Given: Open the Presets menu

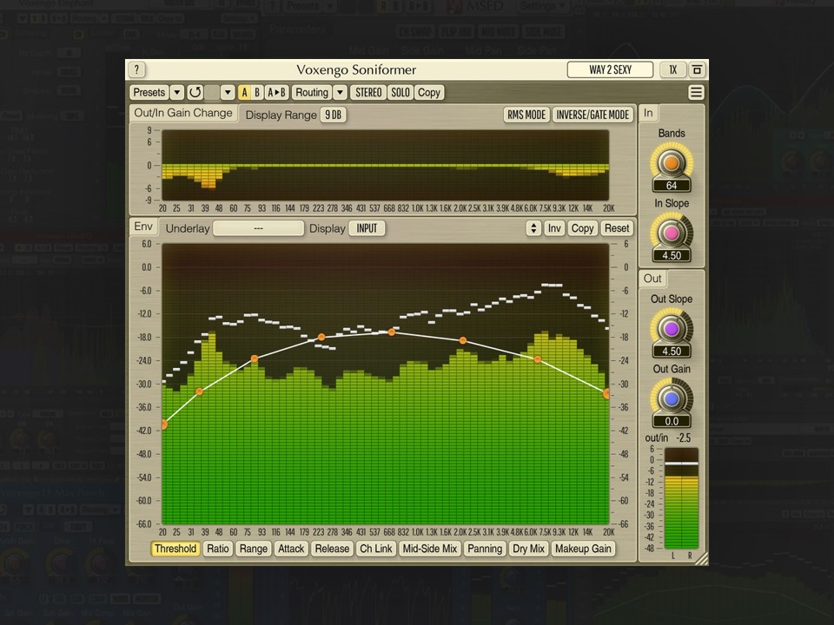Looking at the screenshot, I should (149, 93).
